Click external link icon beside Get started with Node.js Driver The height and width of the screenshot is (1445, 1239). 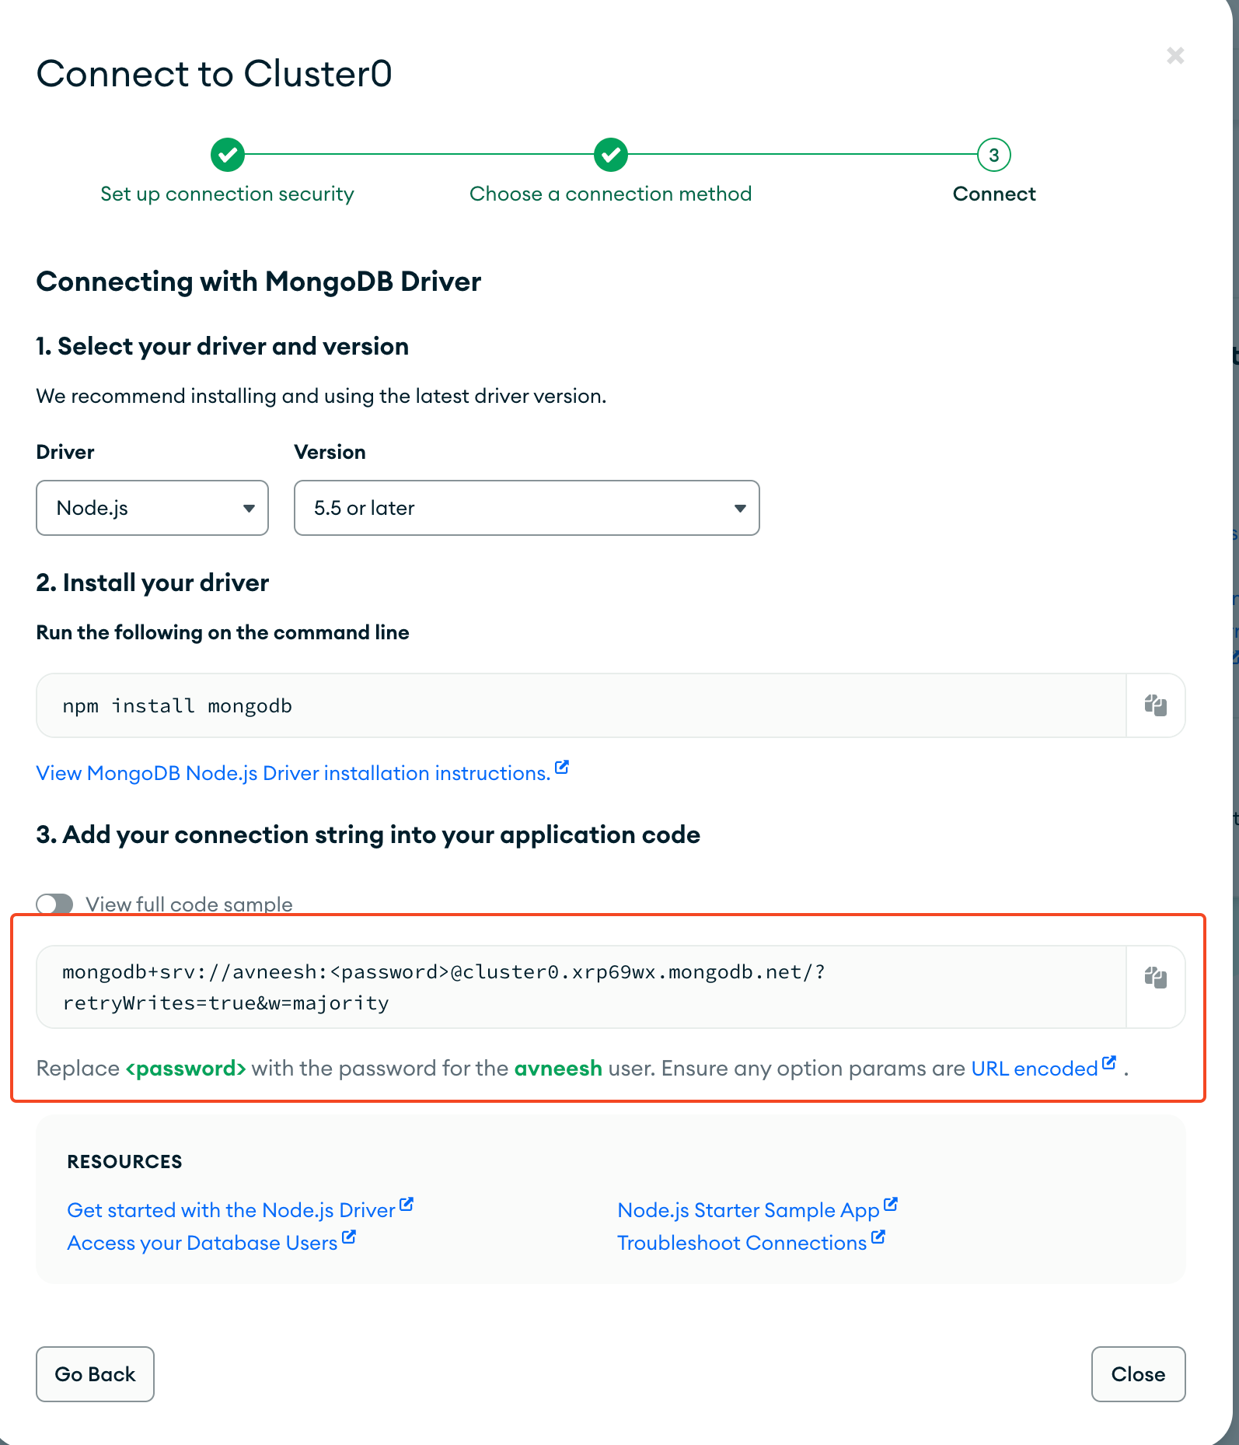point(407,1203)
